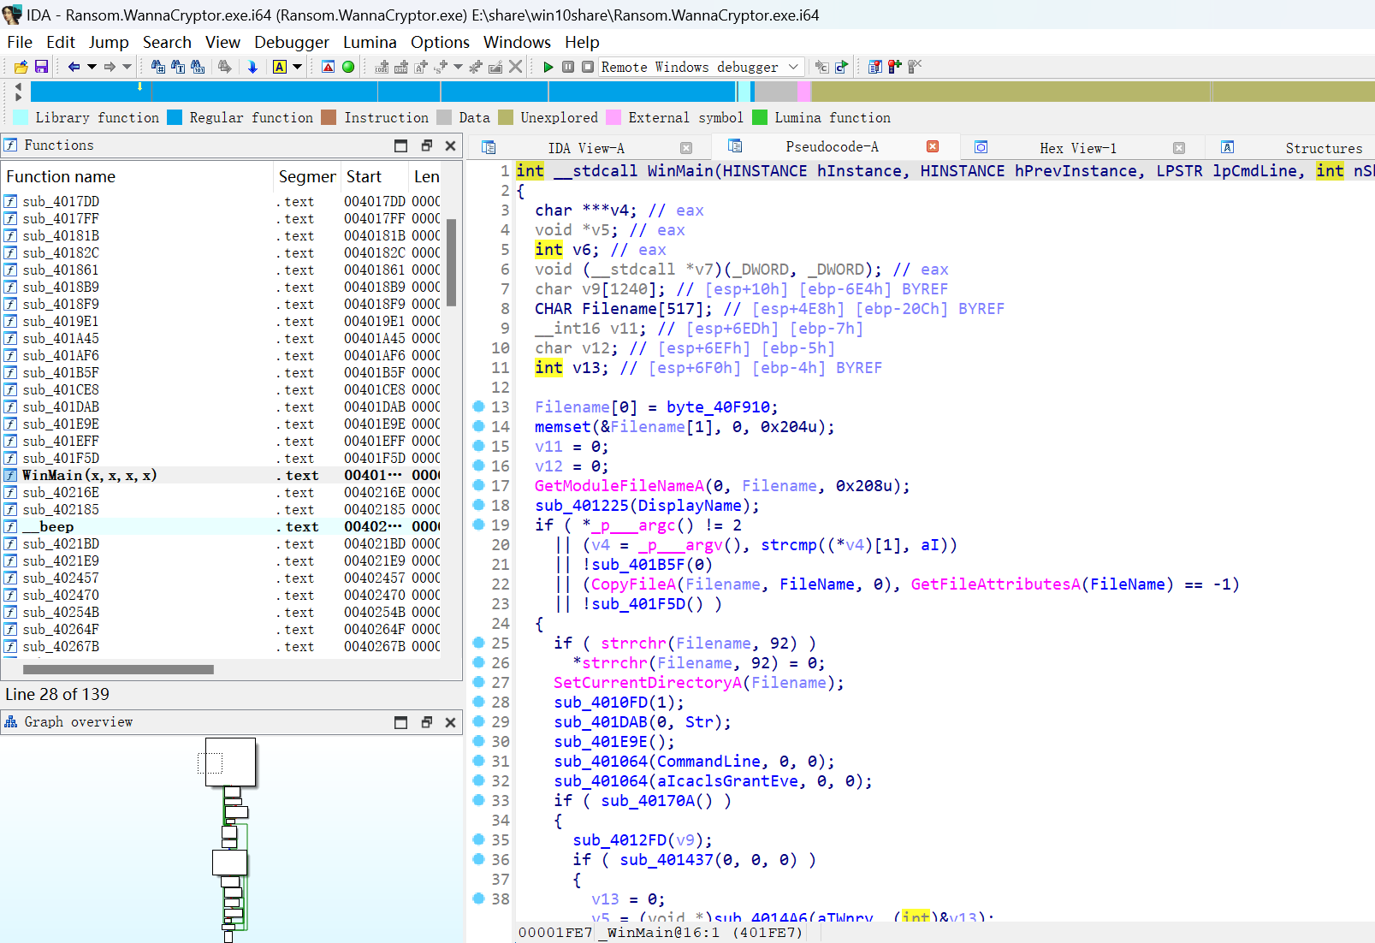Image resolution: width=1375 pixels, height=943 pixels.
Task: Click the gray X undefine icon
Action: click(515, 67)
